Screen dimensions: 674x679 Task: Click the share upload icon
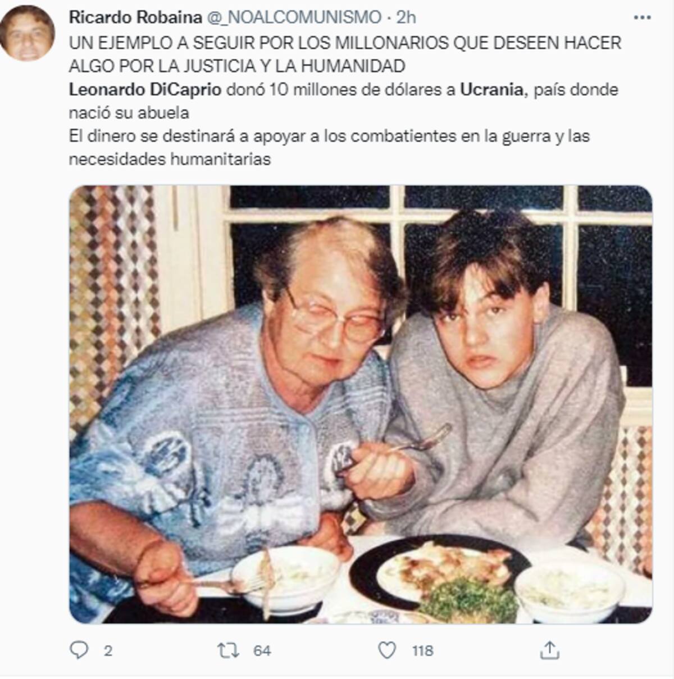[x=549, y=650]
